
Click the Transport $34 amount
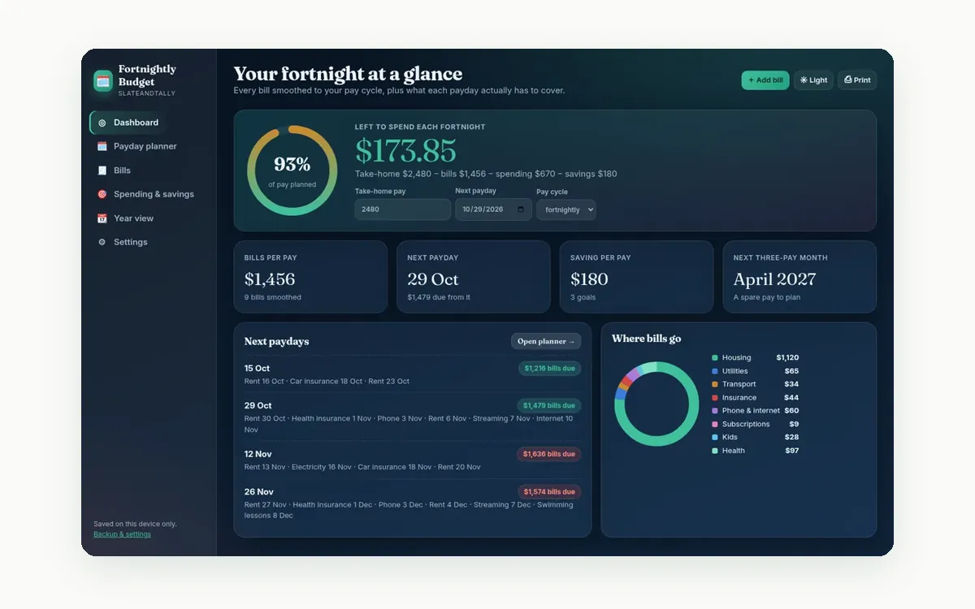coord(791,384)
